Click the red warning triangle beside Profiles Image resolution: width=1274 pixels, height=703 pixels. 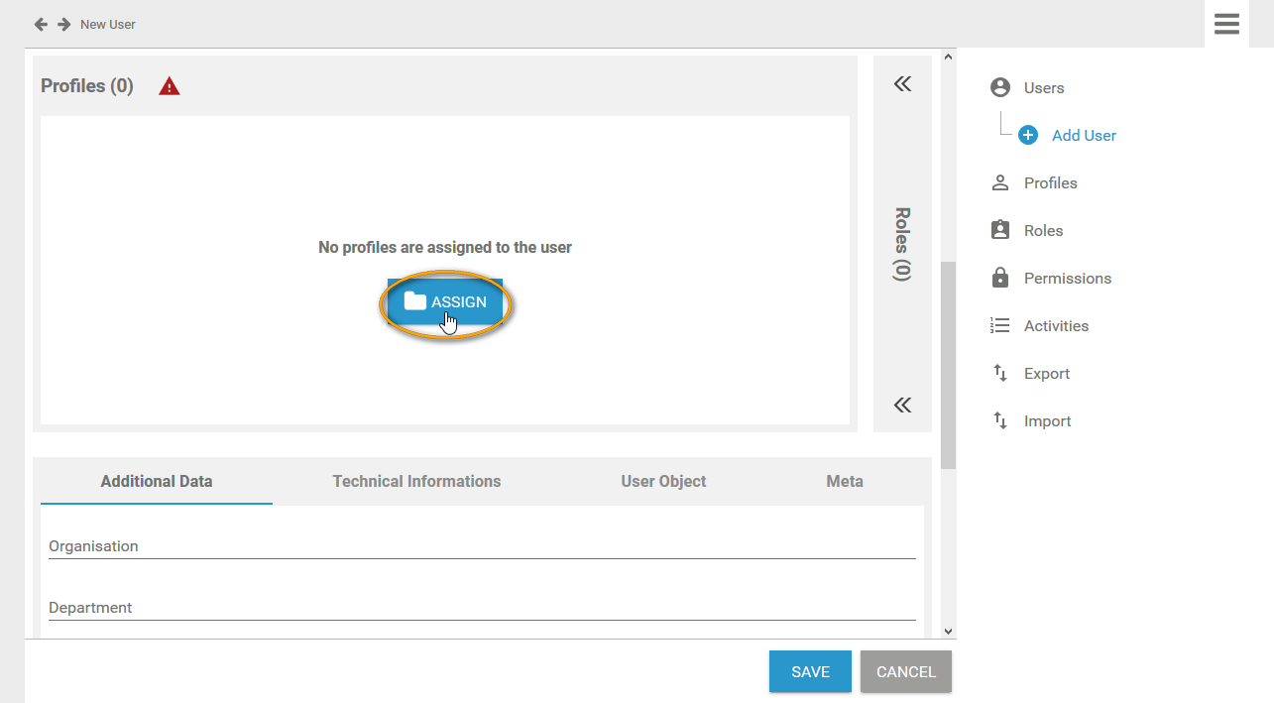[169, 85]
